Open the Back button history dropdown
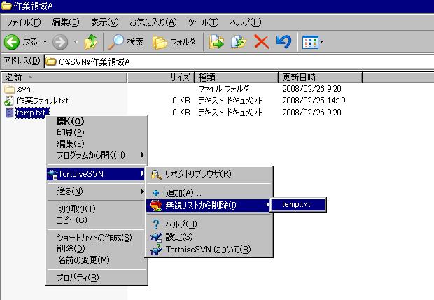Viewport: 434px width, 300px height. [x=45, y=42]
